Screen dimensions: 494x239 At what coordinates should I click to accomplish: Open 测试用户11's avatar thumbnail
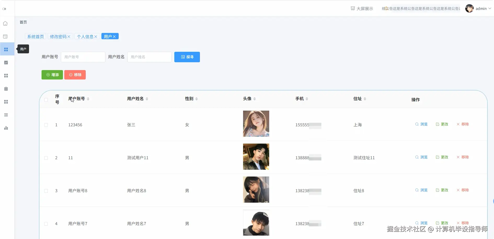pyautogui.click(x=256, y=157)
